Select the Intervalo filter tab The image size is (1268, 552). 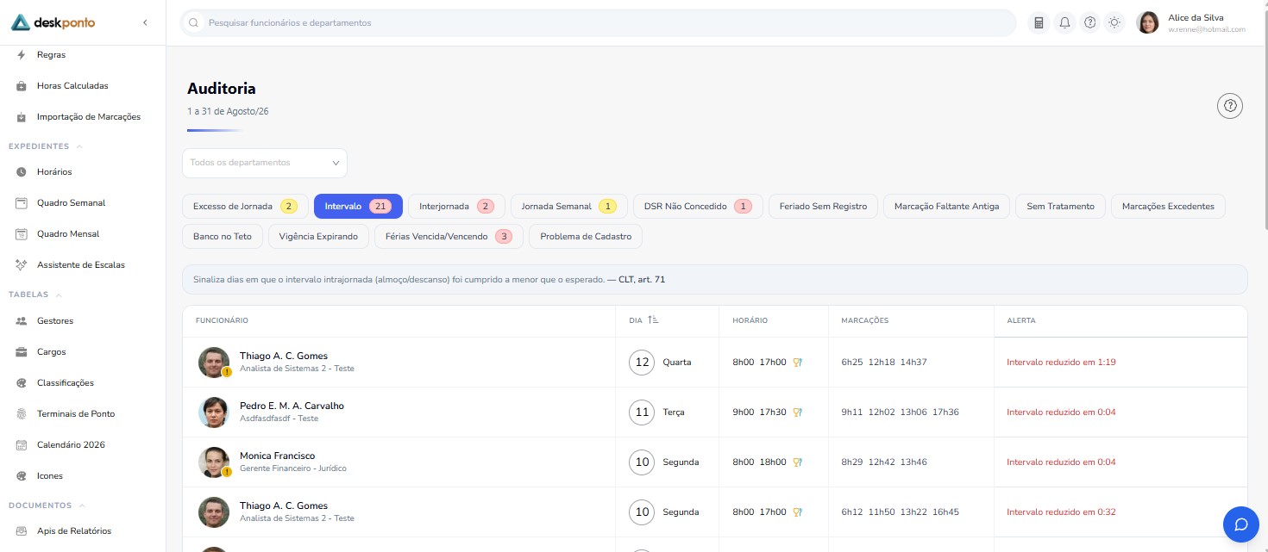pos(358,207)
